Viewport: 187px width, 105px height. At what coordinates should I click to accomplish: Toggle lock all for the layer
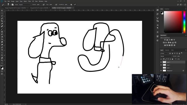pos(172,59)
